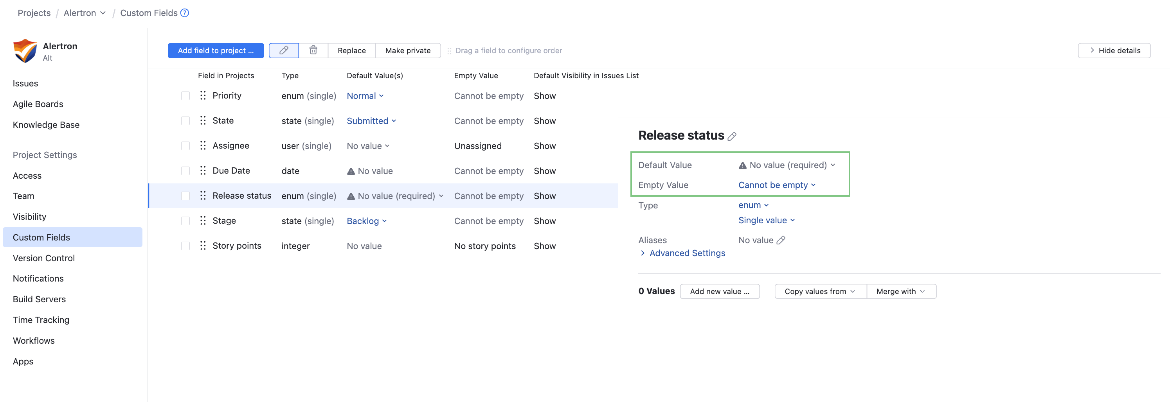Image resolution: width=1170 pixels, height=402 pixels.
Task: Open the Copy values from dropdown
Action: pos(820,291)
